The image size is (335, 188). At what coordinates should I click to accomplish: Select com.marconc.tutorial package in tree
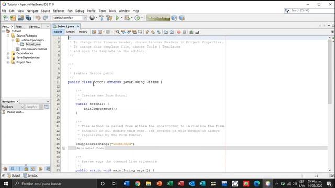tap(33, 49)
